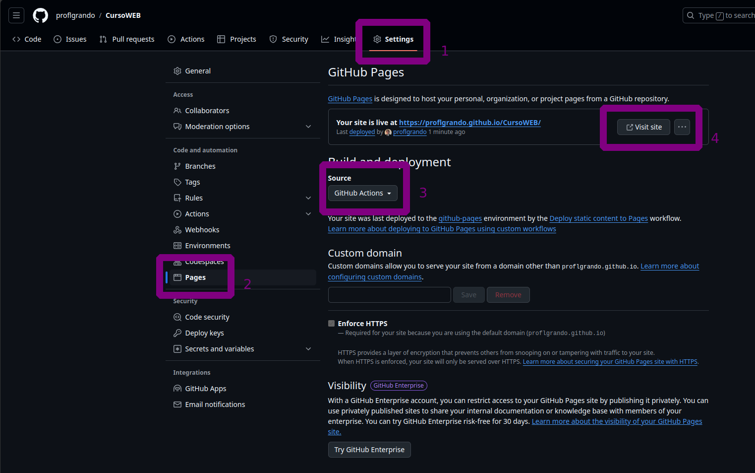Screen dimensions: 755x473
Task: Expand Secrets and variables chevron
Action: pos(308,349)
